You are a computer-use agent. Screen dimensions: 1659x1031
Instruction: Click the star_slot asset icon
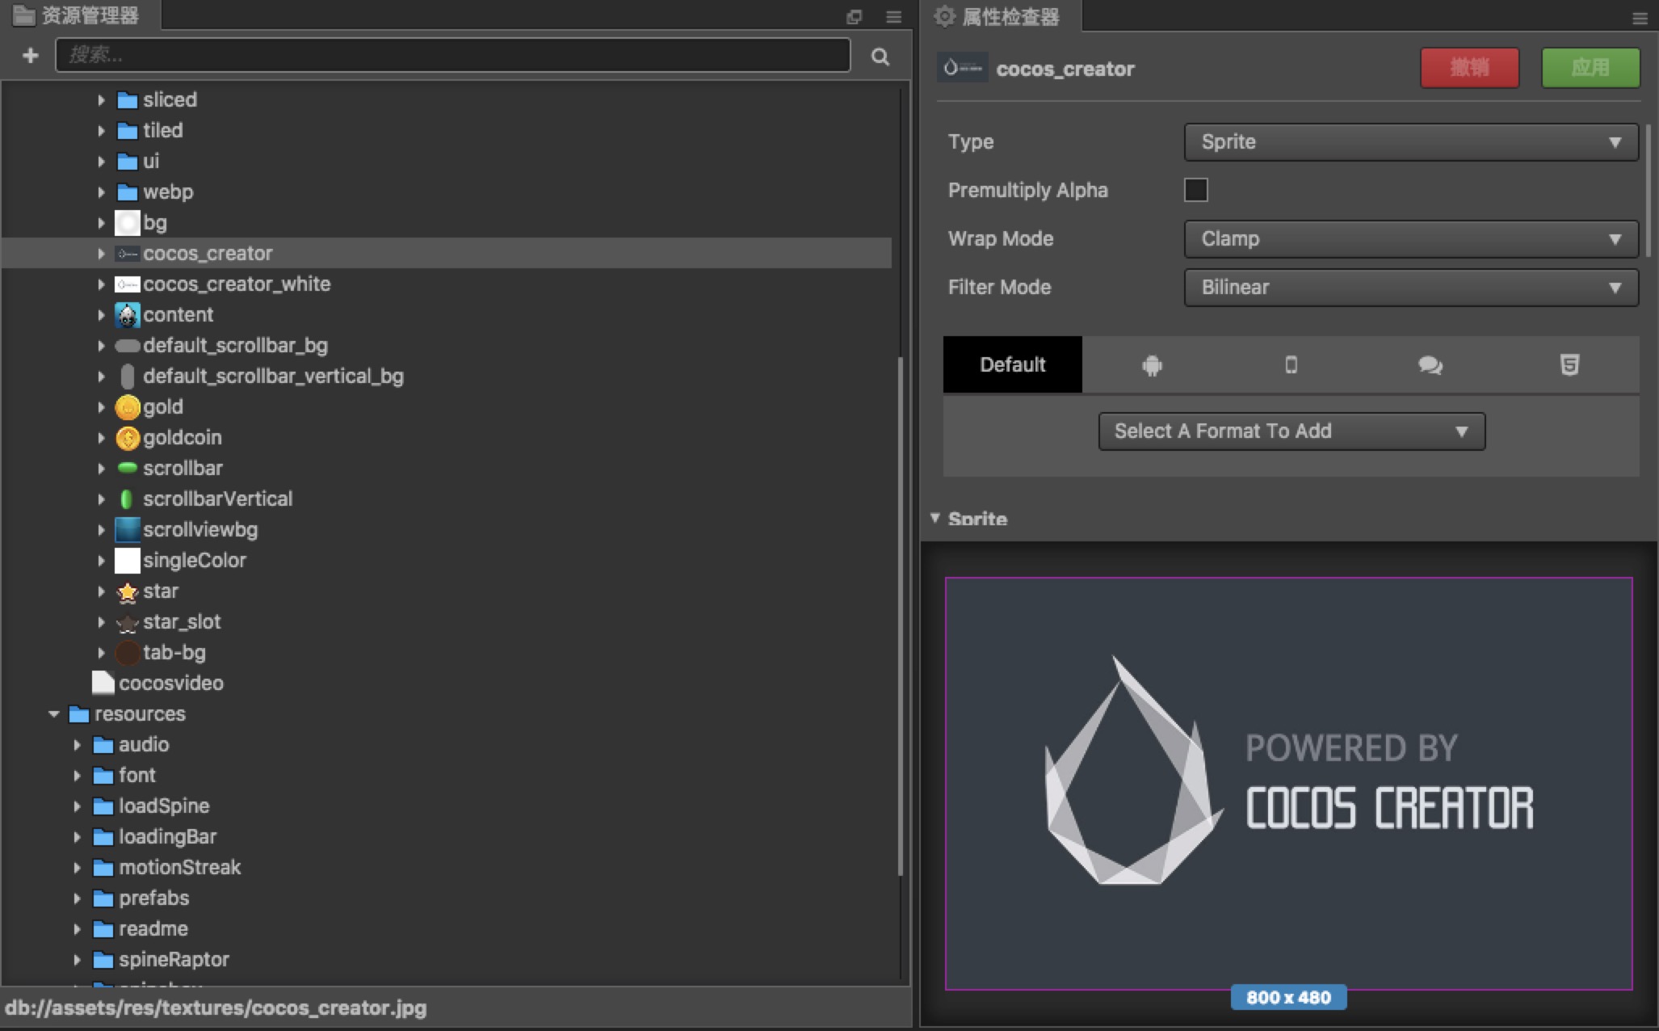click(x=128, y=622)
